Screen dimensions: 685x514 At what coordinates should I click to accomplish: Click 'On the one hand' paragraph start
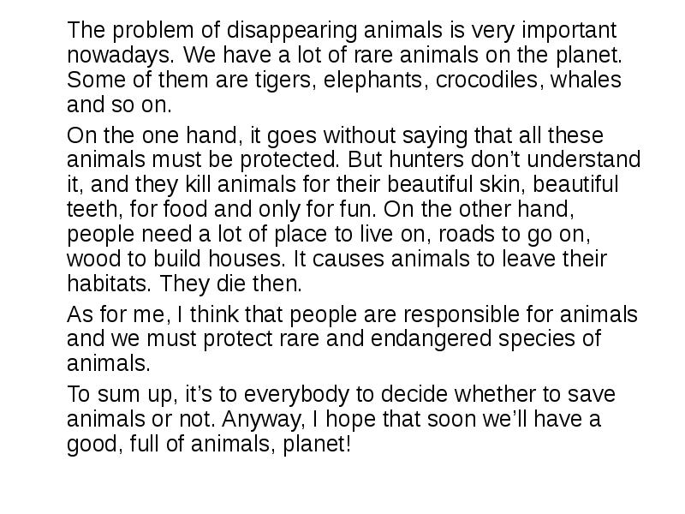click(152, 135)
